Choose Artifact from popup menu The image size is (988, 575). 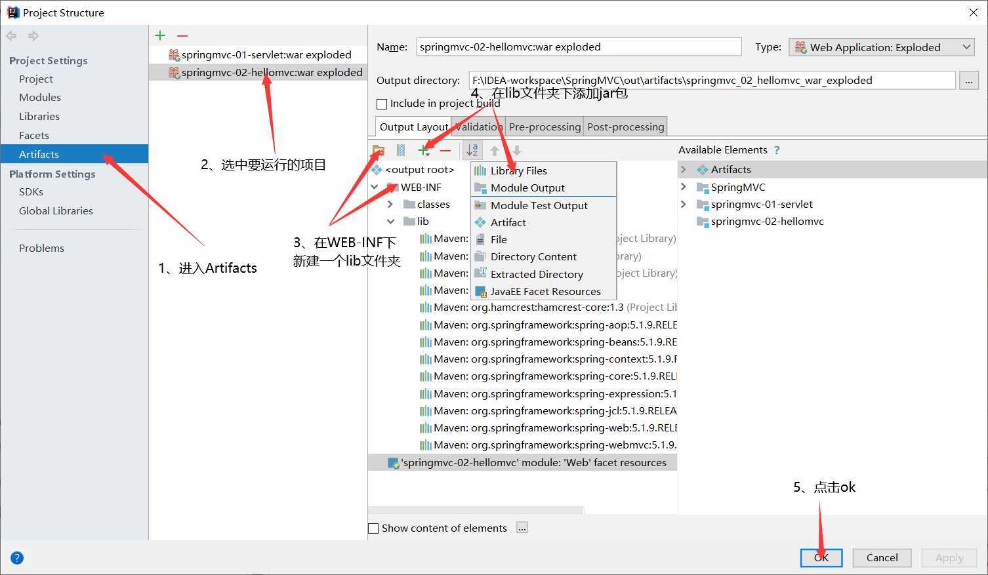pyautogui.click(x=544, y=222)
